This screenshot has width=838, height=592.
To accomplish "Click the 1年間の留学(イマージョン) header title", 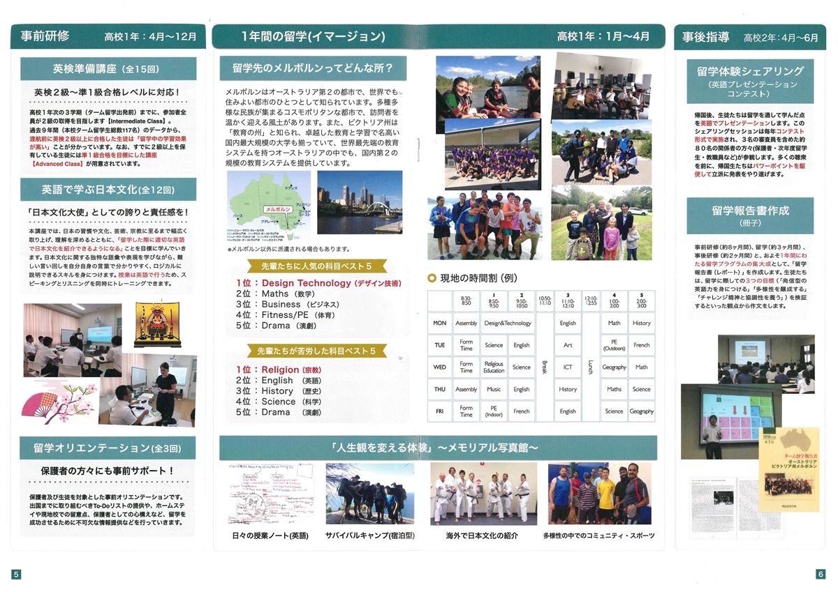I will [x=312, y=36].
